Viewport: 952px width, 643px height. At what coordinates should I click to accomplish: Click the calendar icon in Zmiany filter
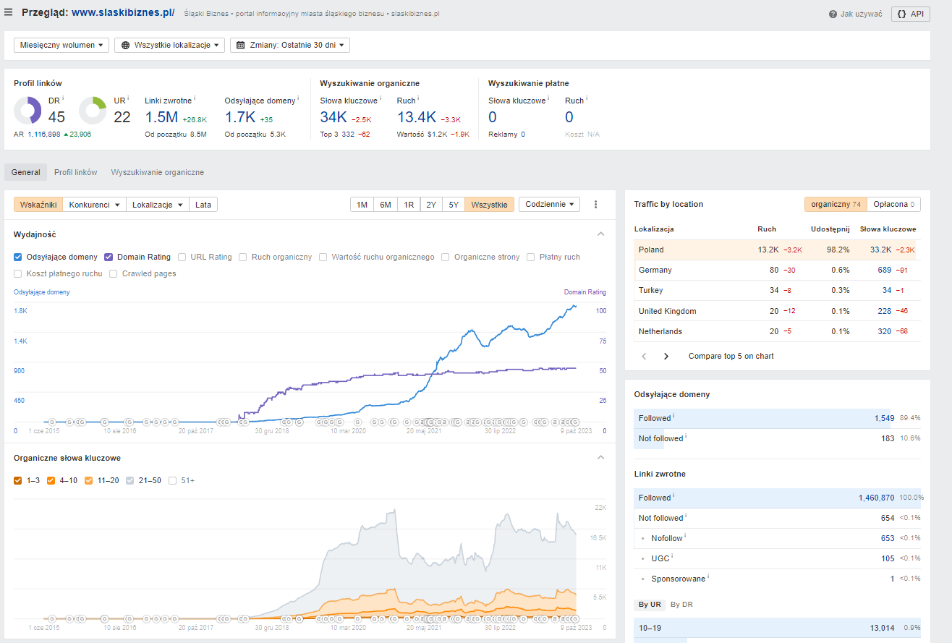[241, 45]
